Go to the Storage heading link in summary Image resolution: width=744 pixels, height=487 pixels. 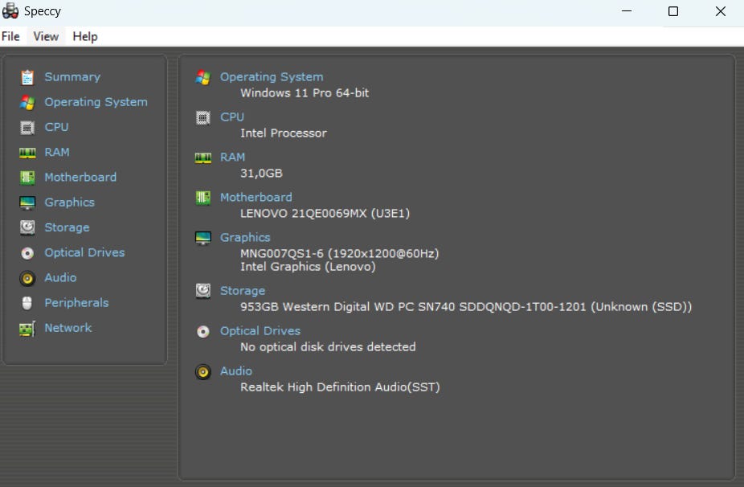pyautogui.click(x=242, y=290)
